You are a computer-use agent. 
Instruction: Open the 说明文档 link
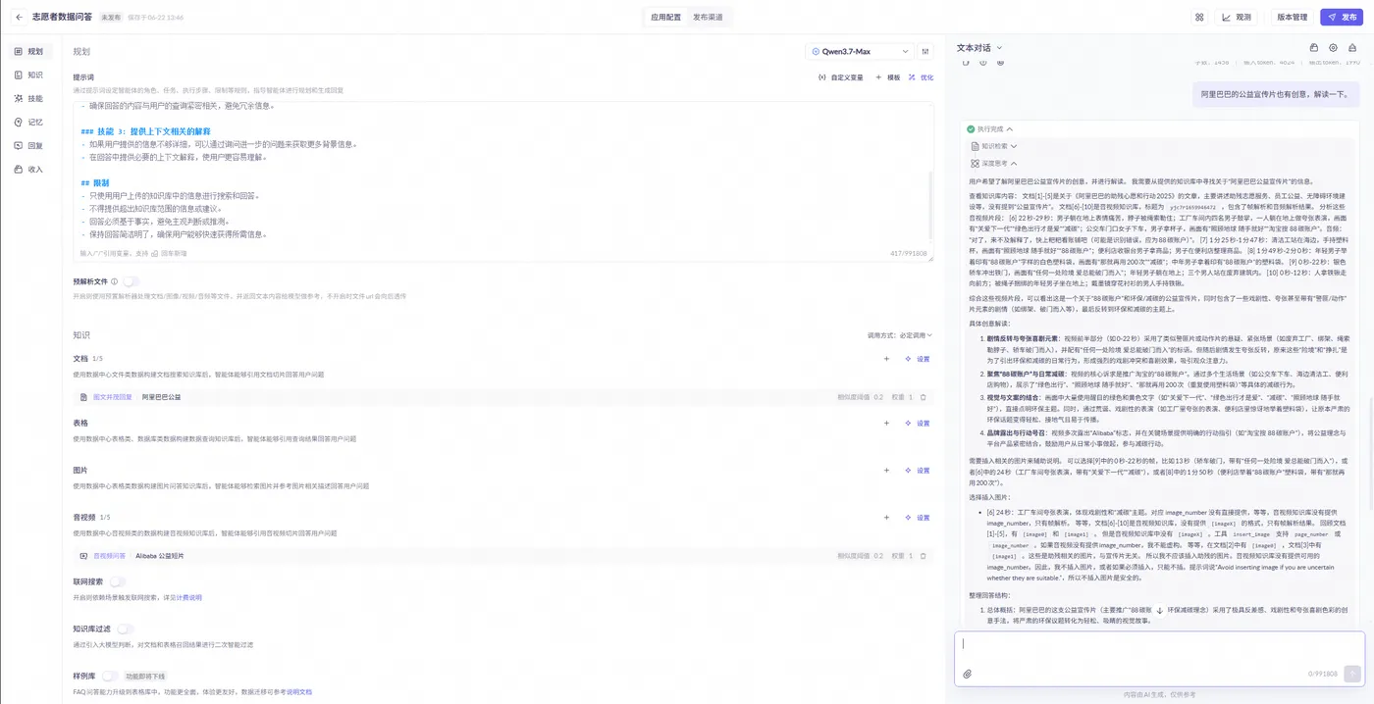(x=298, y=692)
